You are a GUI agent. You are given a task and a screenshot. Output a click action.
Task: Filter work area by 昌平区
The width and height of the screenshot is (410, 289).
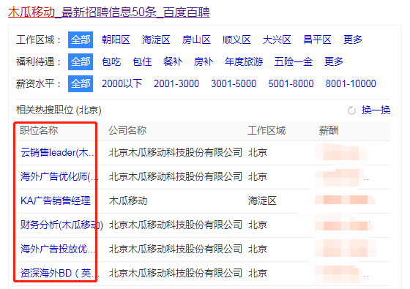tap(317, 40)
